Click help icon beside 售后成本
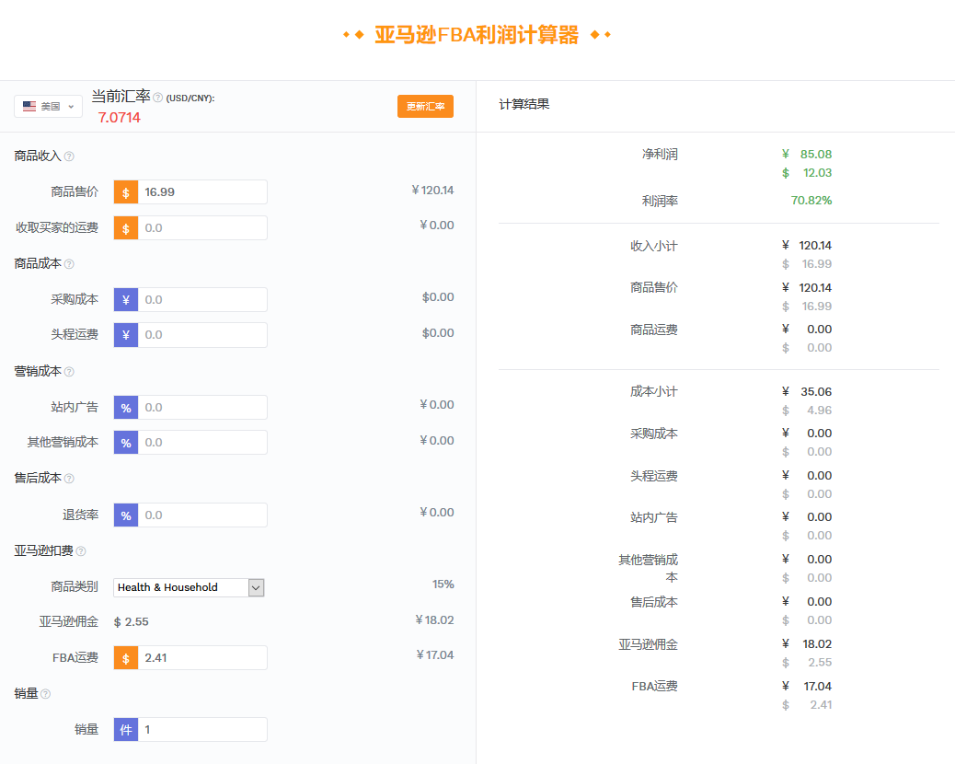 [69, 479]
